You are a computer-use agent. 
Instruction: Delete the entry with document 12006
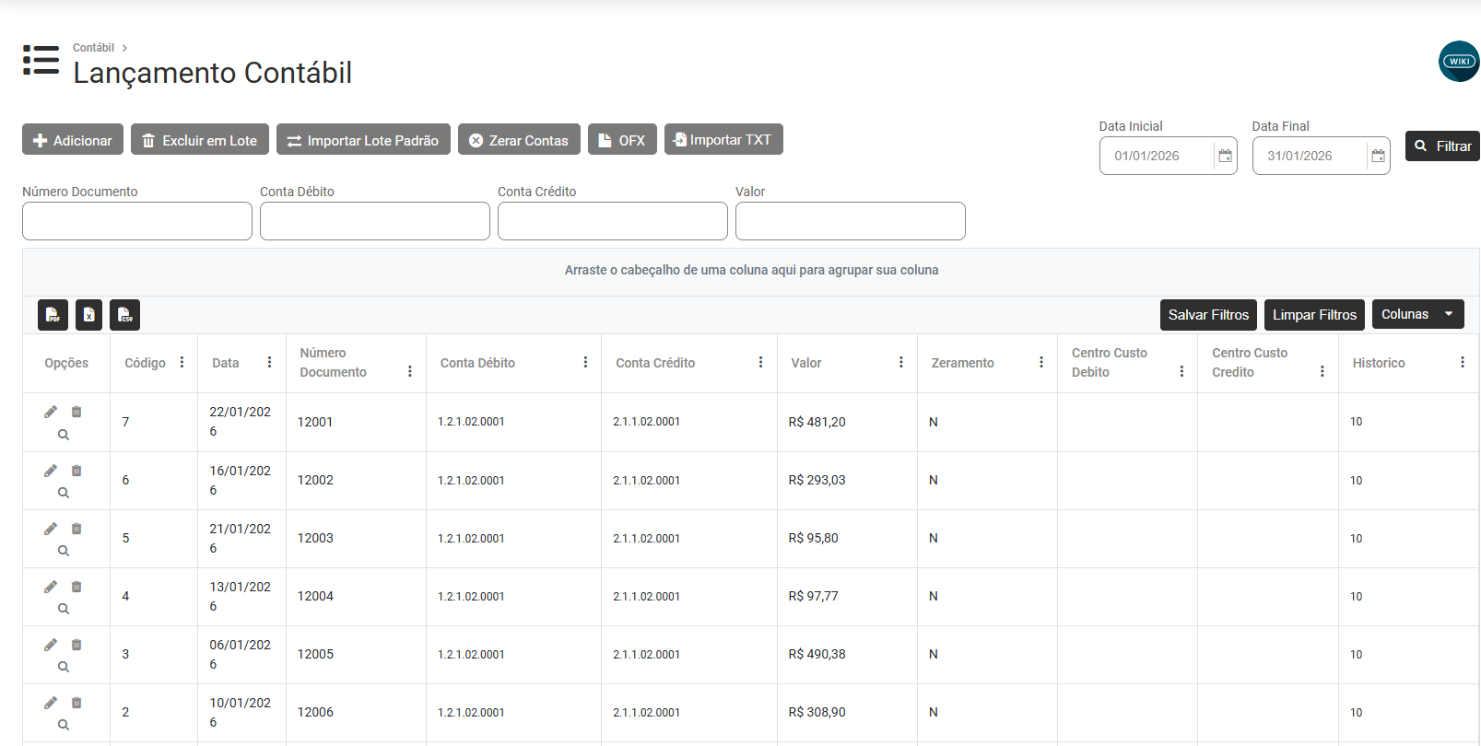[76, 703]
